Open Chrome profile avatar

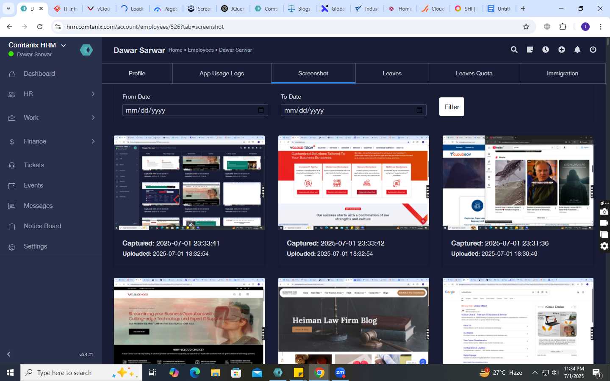(x=585, y=27)
